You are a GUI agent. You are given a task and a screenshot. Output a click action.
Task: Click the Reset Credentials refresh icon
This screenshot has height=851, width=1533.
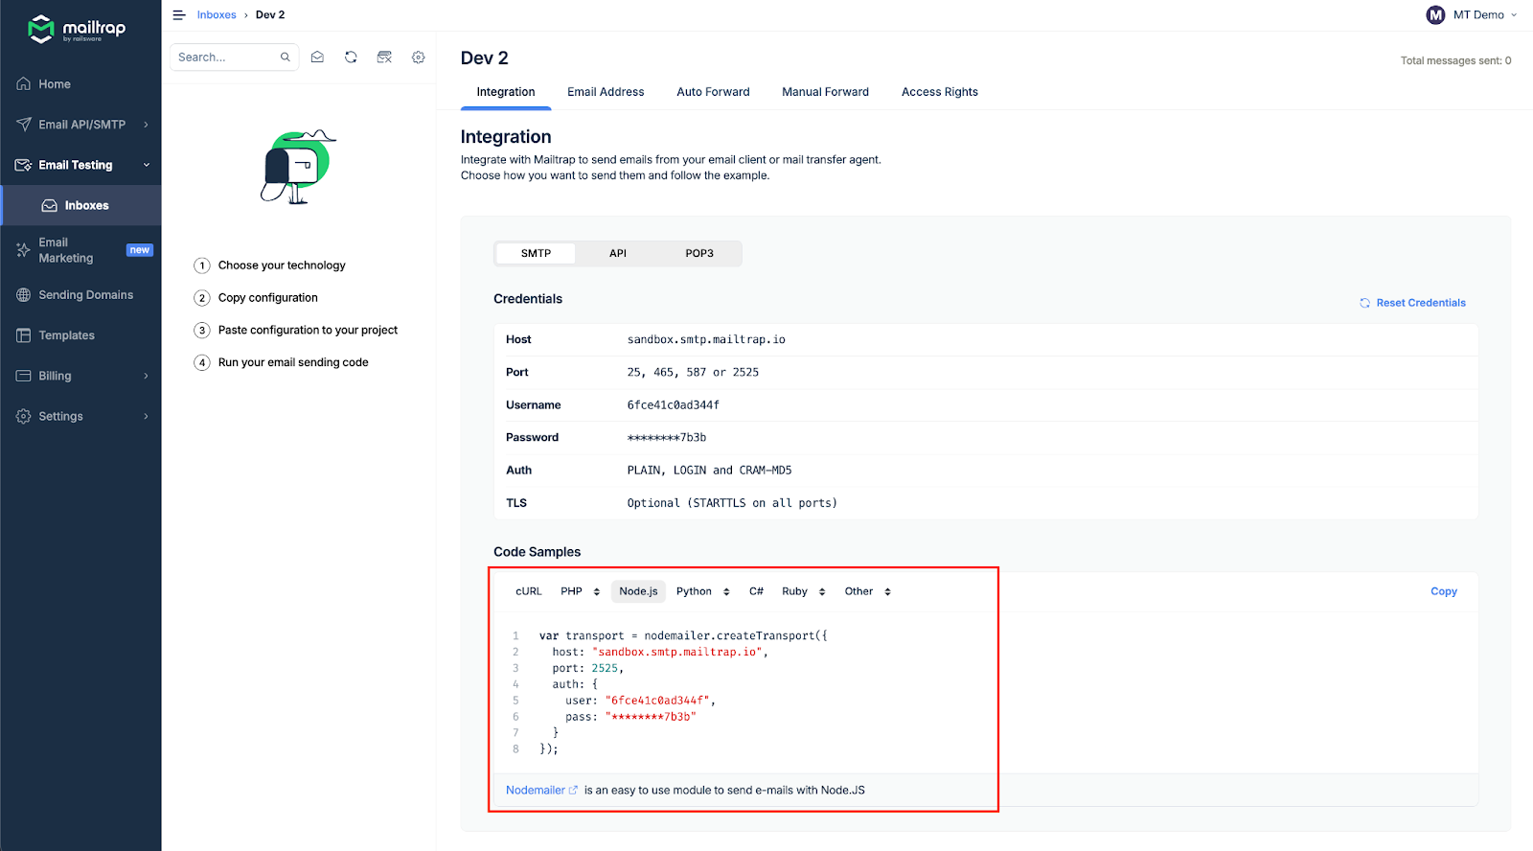pyautogui.click(x=1364, y=303)
